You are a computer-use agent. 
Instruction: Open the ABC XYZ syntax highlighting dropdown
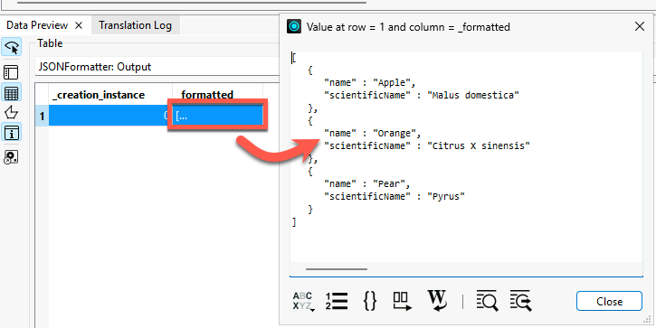click(303, 301)
